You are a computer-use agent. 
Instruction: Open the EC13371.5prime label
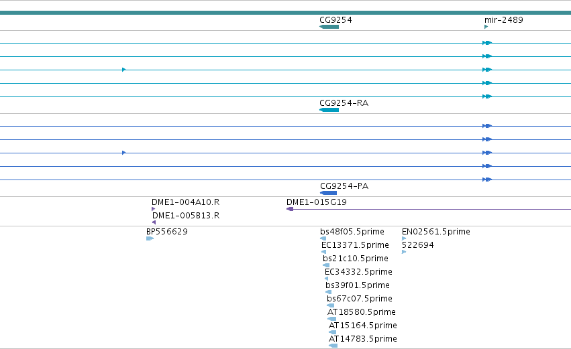pyautogui.click(x=355, y=245)
